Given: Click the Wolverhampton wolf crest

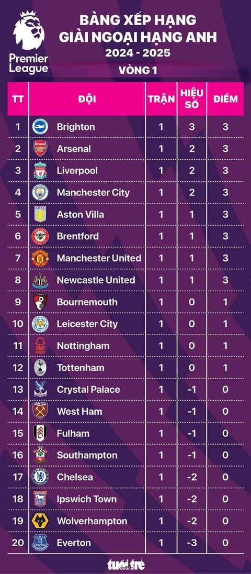Looking at the screenshot, I should 40,521.
